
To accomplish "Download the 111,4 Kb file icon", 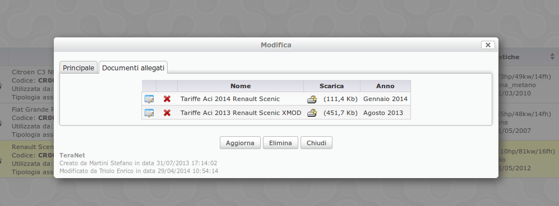I will [312, 99].
